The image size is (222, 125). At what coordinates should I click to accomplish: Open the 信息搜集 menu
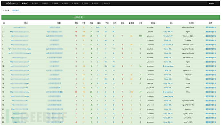55,4
